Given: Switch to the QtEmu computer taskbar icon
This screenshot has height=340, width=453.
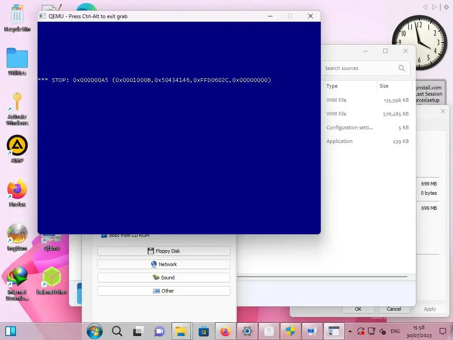Looking at the screenshot, I should 312,331.
